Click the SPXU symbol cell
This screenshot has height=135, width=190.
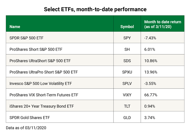pyautogui.click(x=127, y=72)
